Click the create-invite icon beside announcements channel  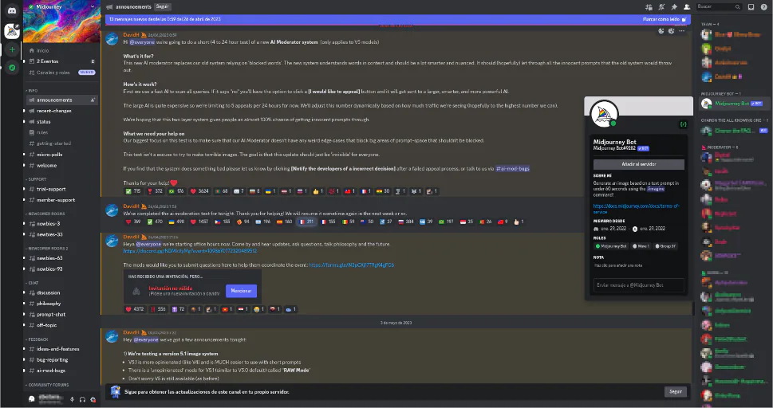pos(93,100)
